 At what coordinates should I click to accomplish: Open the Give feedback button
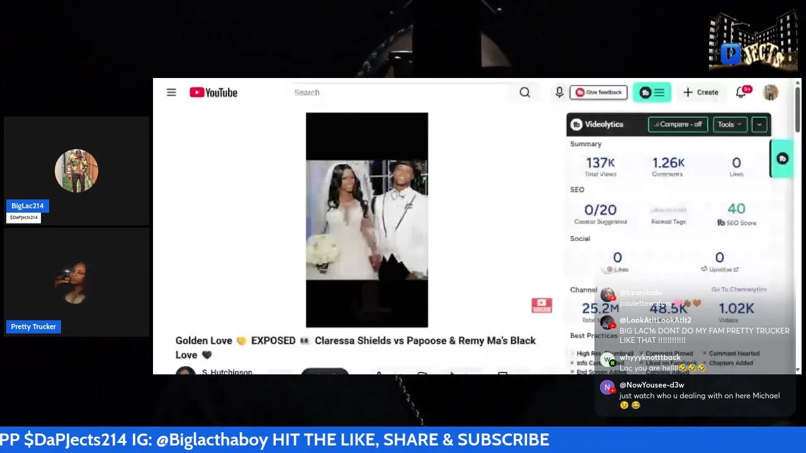tap(598, 92)
